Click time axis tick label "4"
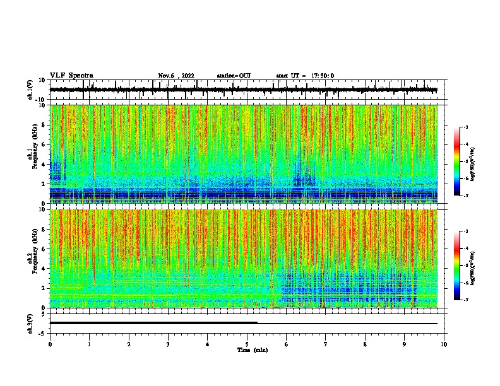 point(208,344)
